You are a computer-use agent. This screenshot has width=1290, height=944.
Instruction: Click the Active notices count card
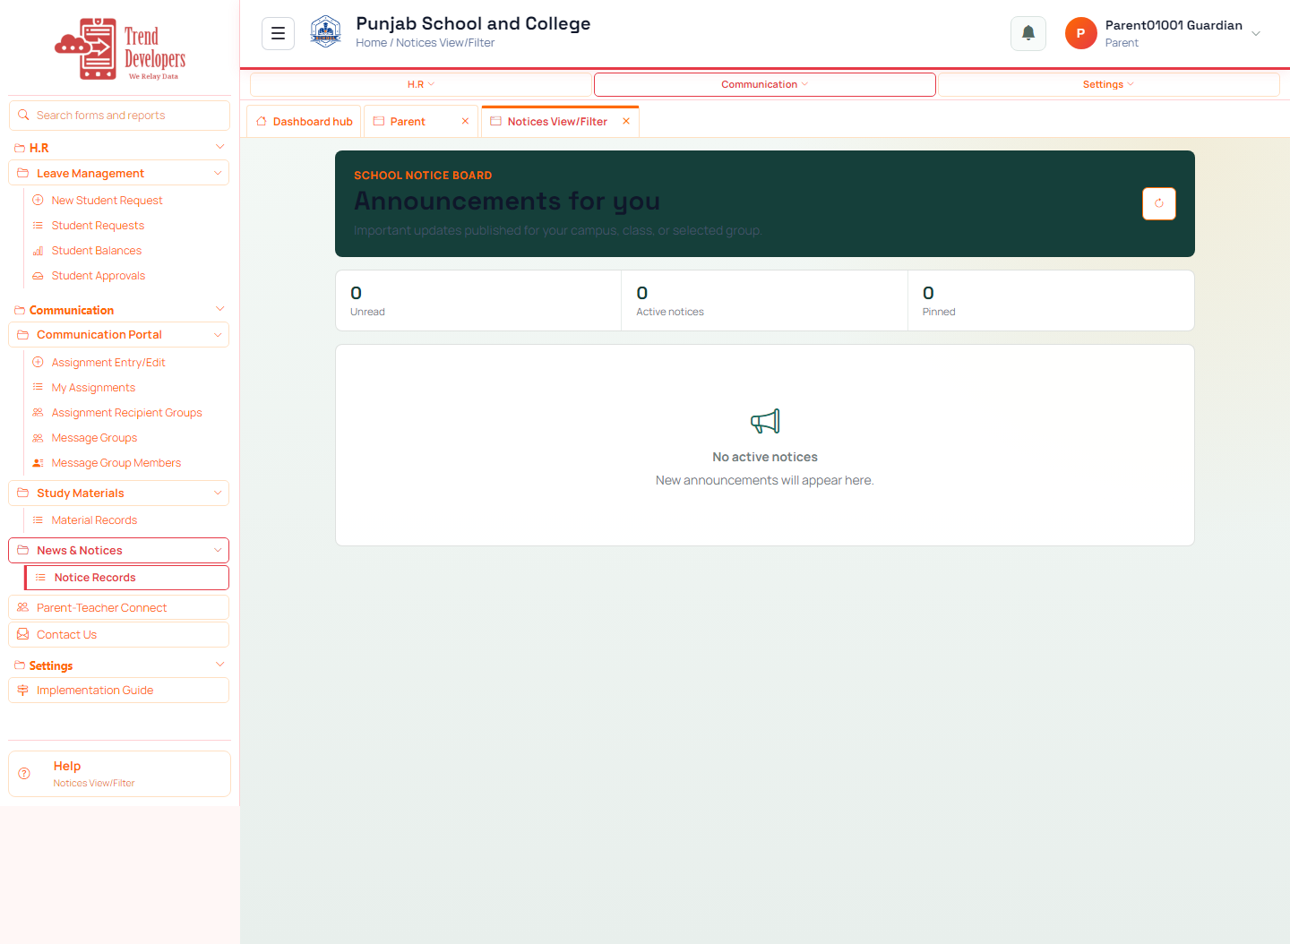764,301
